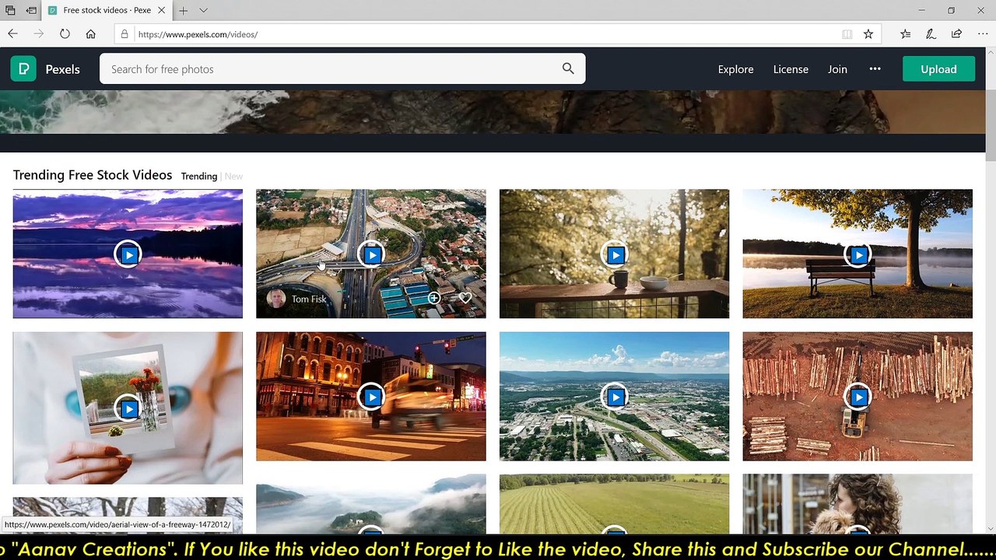Play the aerial freeway video
The height and width of the screenshot is (560, 996).
pyautogui.click(x=371, y=254)
